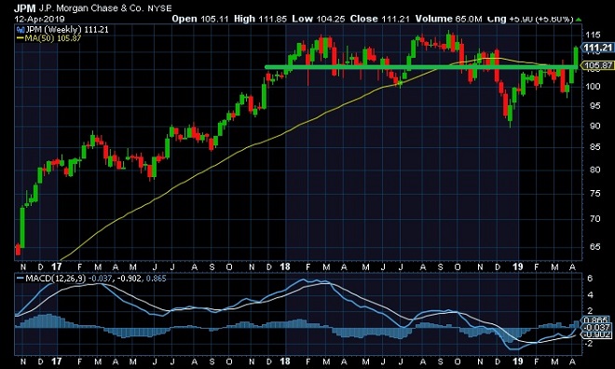Click the 75 price axis label

coord(595,193)
